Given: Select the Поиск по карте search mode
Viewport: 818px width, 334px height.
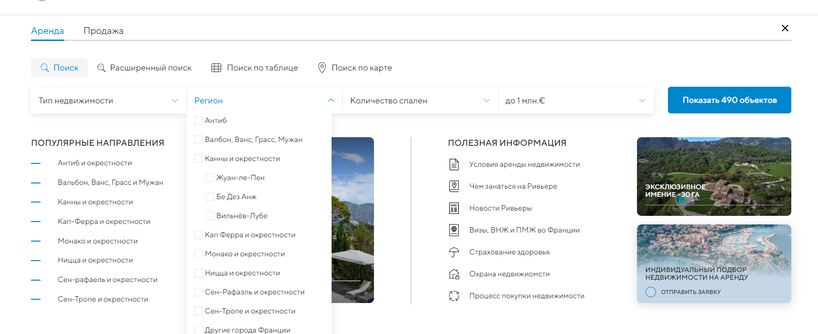Looking at the screenshot, I should click(x=355, y=68).
